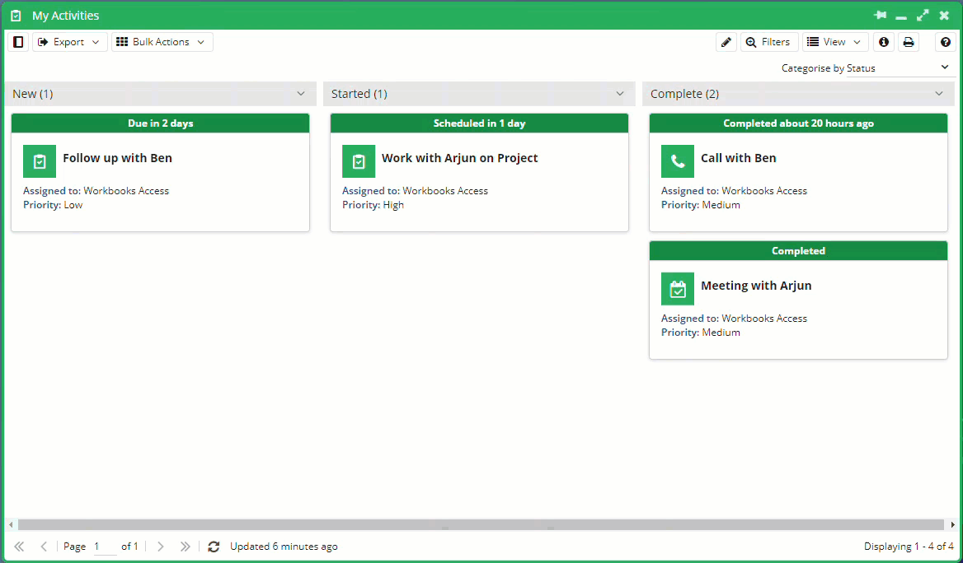The image size is (963, 563).
Task: Click task icon on Follow up with Ben
Action: (x=40, y=161)
